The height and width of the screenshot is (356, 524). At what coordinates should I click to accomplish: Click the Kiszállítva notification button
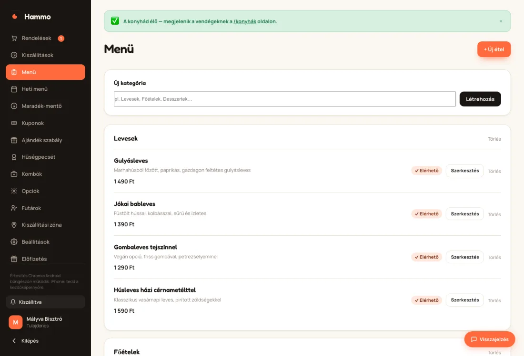45,302
